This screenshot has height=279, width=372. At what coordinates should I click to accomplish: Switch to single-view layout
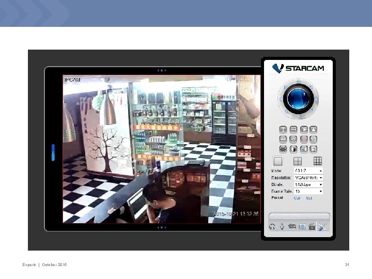(x=278, y=161)
